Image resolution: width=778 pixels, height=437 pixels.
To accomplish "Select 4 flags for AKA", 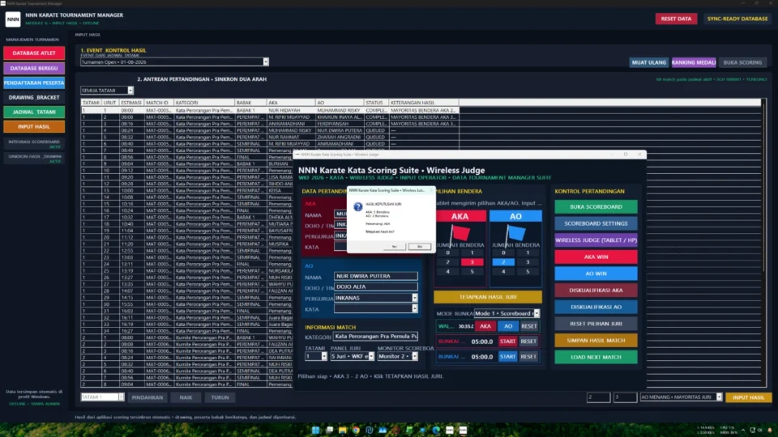I will 447,272.
